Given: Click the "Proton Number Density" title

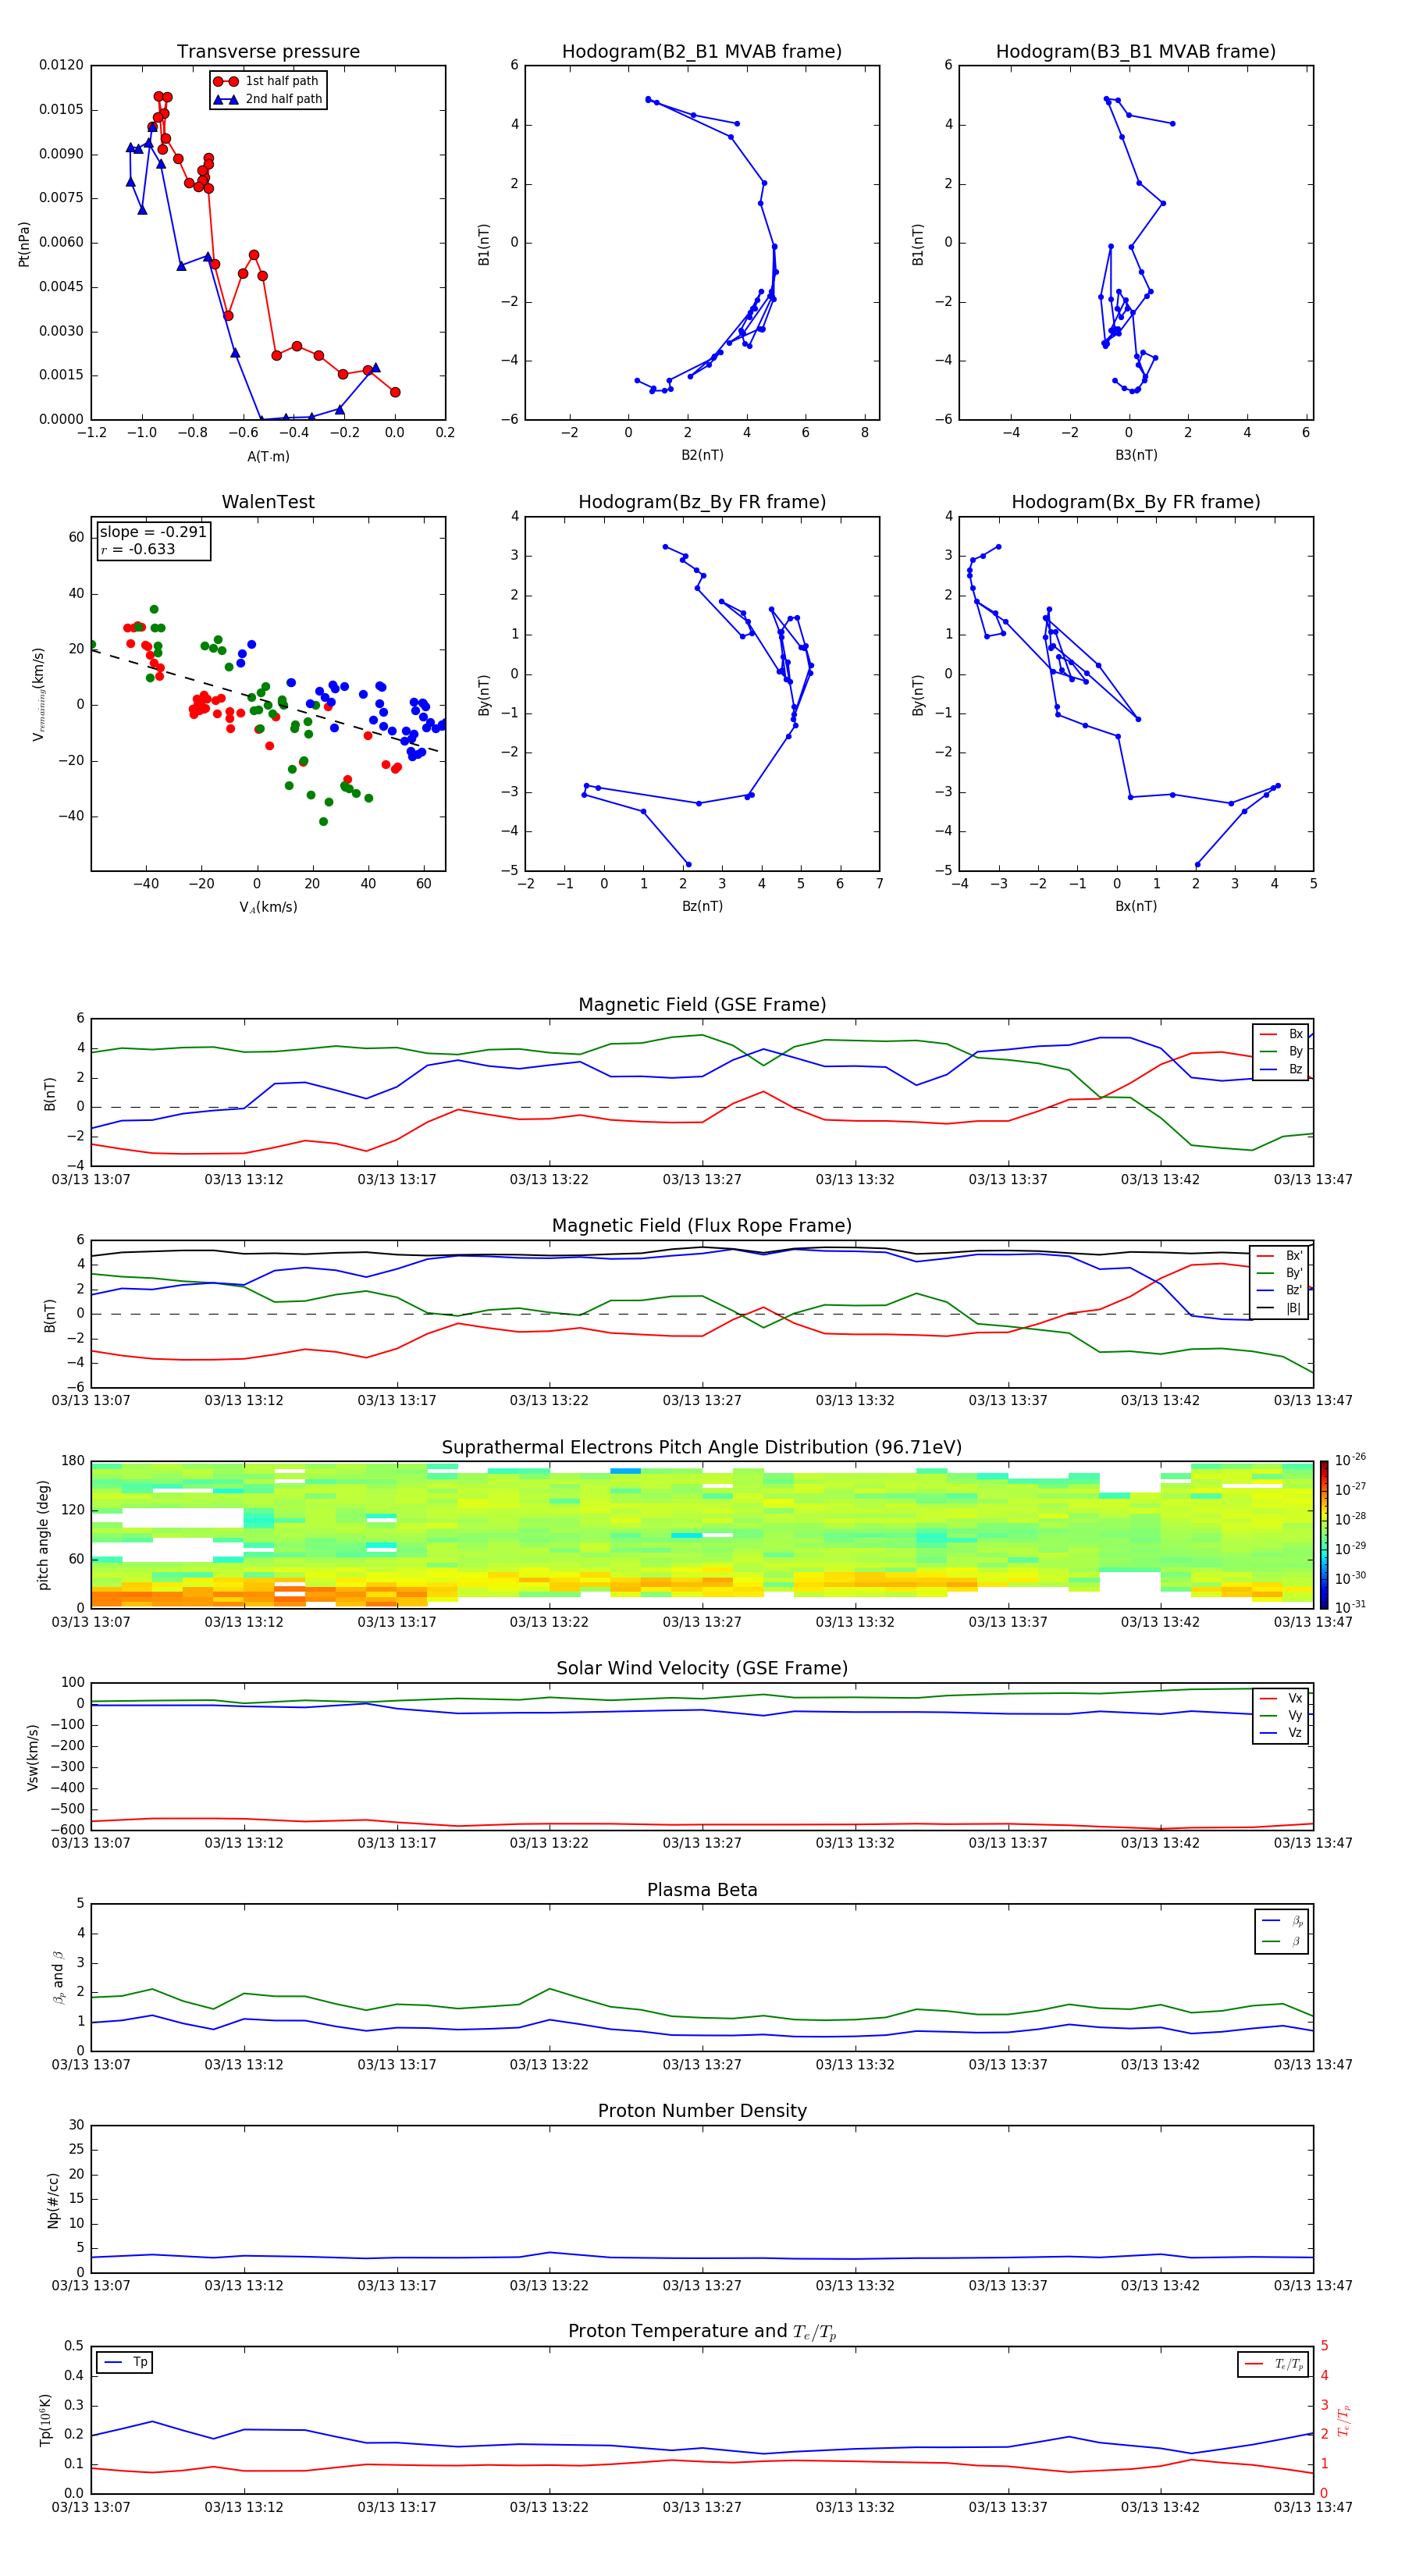Looking at the screenshot, I should click(x=702, y=2111).
